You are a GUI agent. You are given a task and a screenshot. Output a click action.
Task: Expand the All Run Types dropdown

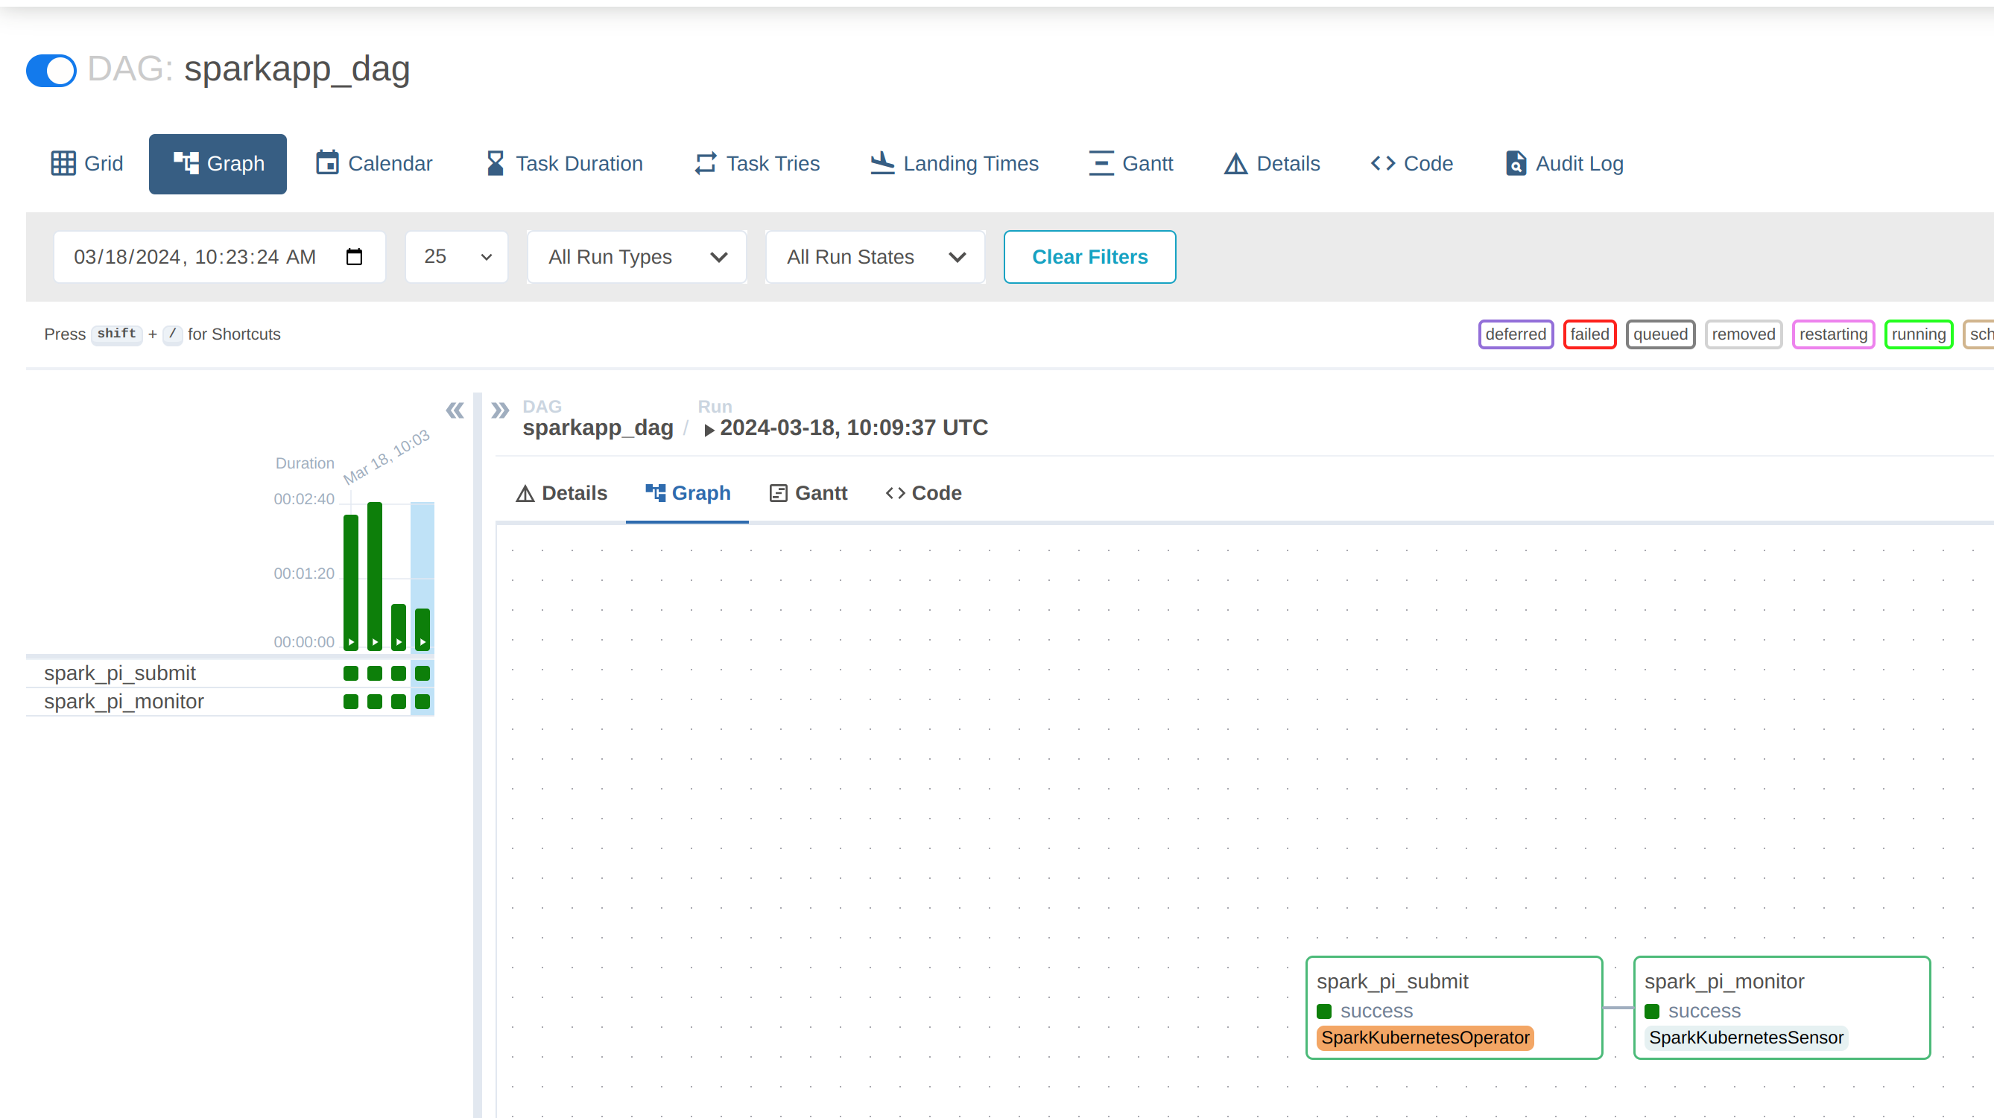636,257
